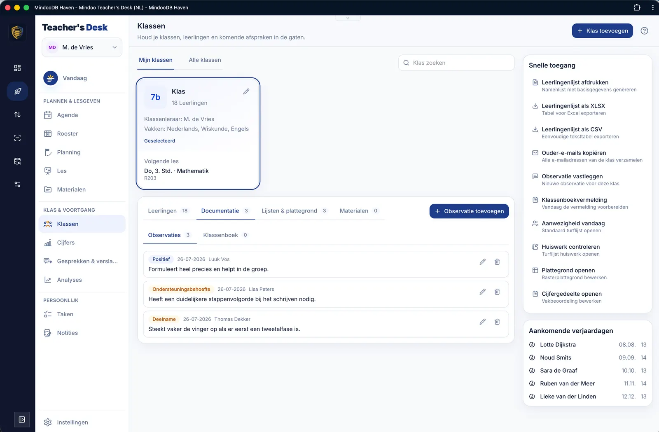The width and height of the screenshot is (659, 432).
Task: Collapse sidebar with the panel toggle icon
Action: pyautogui.click(x=22, y=420)
